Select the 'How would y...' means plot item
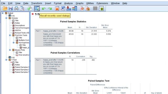The width and height of the screenshot is (168, 94). click(x=24, y=55)
